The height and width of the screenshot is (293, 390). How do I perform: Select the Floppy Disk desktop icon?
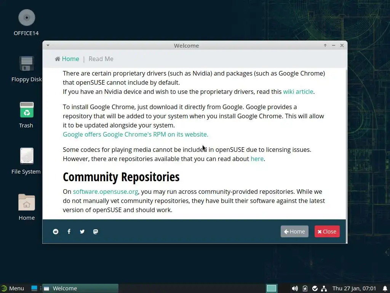(26, 64)
